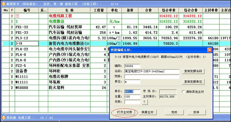This screenshot has width=231, height=122.
Task: Click name cell 环网柜
Action: click(x=69, y=71)
